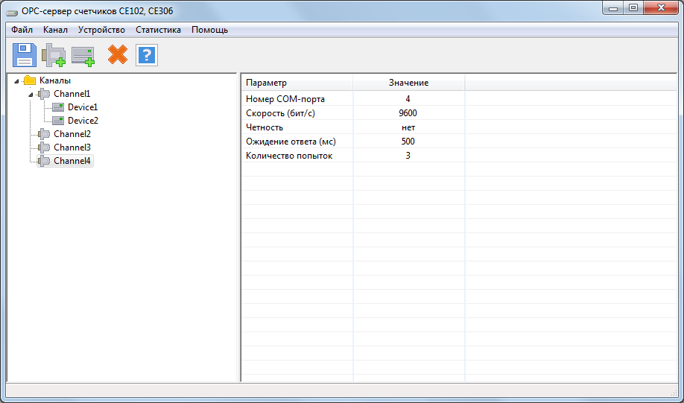The width and height of the screenshot is (684, 403).
Task: Click the Ожидание ответа (мс) parameter
Action: pyautogui.click(x=291, y=142)
